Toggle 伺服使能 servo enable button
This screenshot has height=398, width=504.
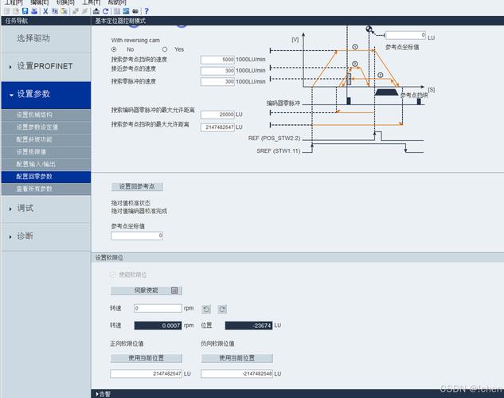coord(147,291)
